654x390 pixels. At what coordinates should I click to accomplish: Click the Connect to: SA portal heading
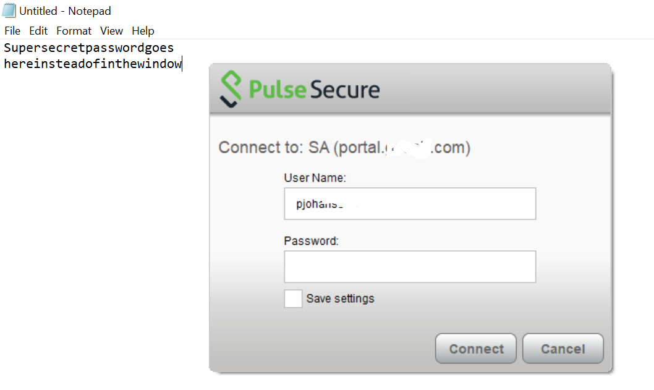[x=344, y=148]
